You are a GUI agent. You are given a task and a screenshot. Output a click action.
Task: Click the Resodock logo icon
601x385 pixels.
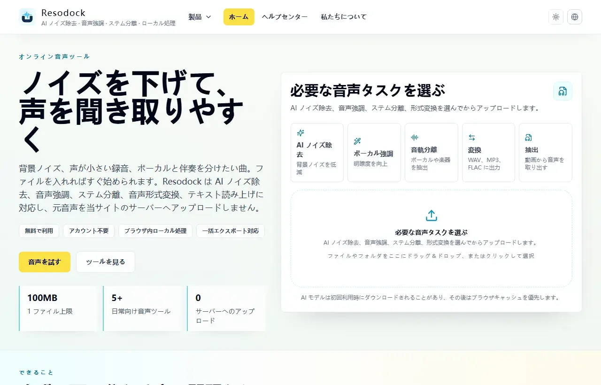pos(27,17)
